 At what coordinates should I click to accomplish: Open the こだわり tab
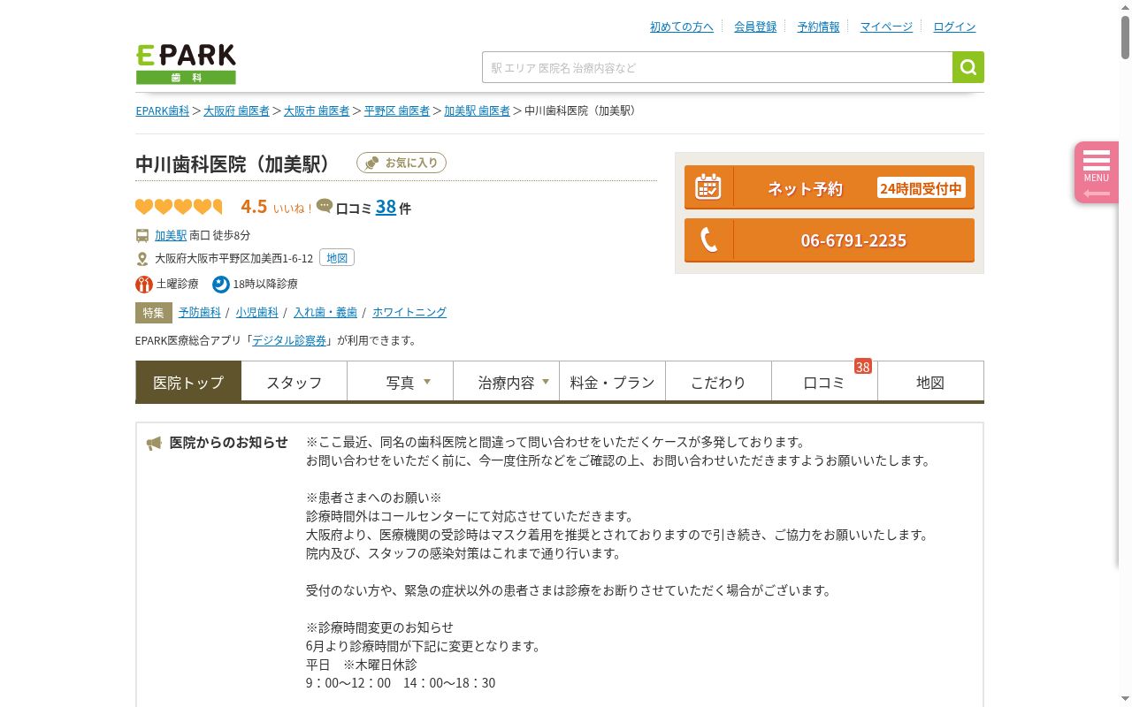point(719,382)
